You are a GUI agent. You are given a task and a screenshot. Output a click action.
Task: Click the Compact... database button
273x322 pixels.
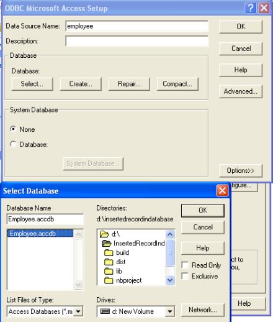(x=177, y=84)
